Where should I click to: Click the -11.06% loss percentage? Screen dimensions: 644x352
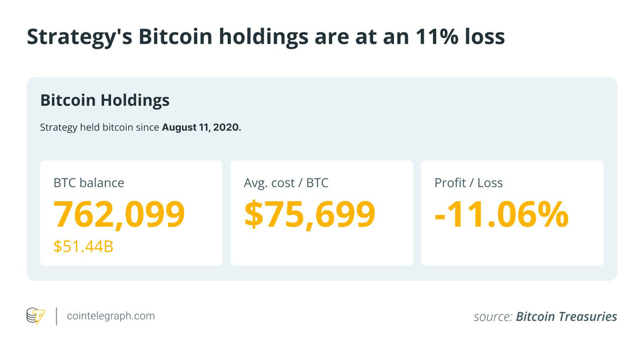point(501,214)
